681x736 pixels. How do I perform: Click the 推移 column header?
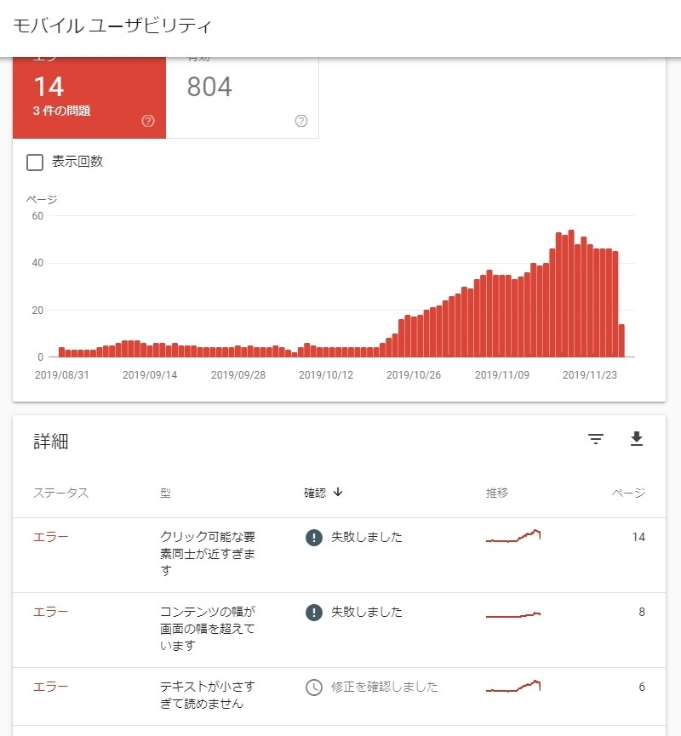497,493
